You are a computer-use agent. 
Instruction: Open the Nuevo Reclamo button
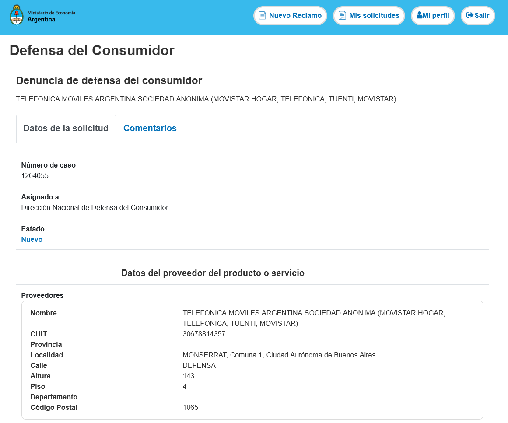(290, 16)
